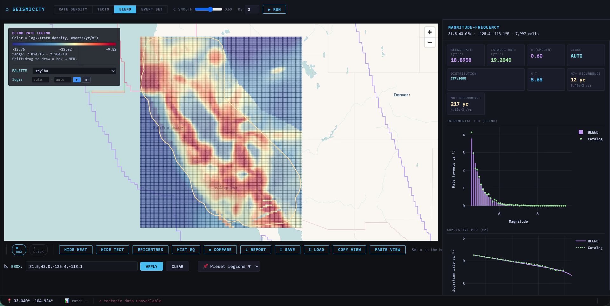Open Preset regions dropdown
This screenshot has width=610, height=306.
(229, 267)
